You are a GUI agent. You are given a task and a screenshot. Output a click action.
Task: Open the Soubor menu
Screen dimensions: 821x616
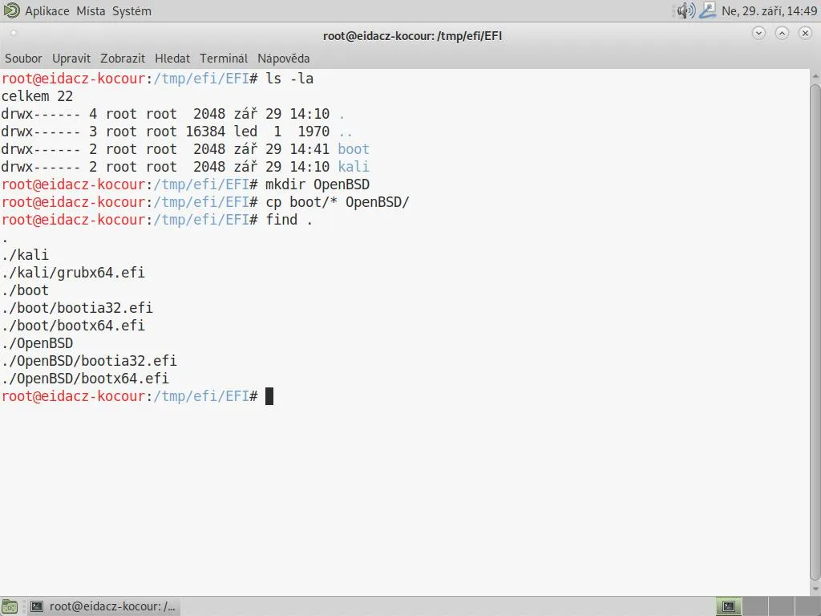(23, 58)
